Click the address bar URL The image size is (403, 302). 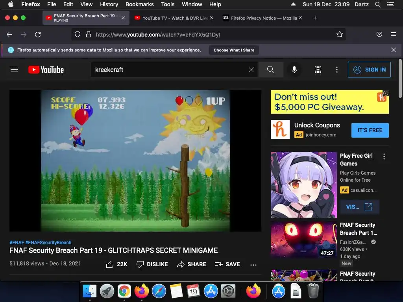157,35
